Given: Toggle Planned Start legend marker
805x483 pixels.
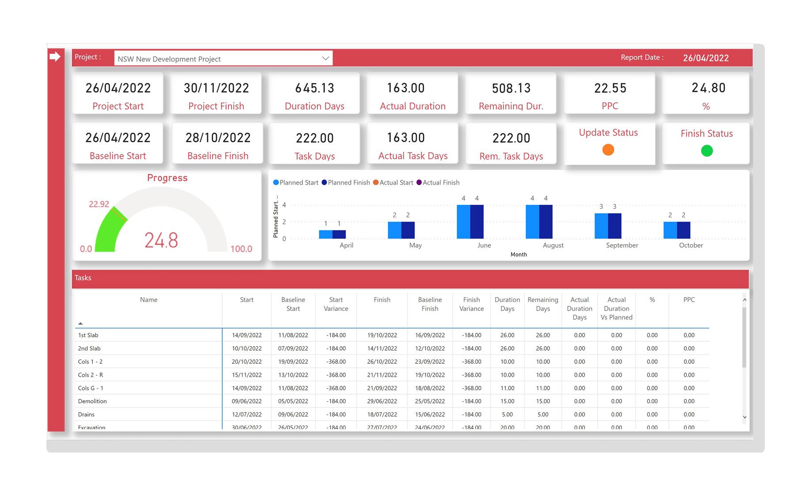Looking at the screenshot, I should (276, 182).
